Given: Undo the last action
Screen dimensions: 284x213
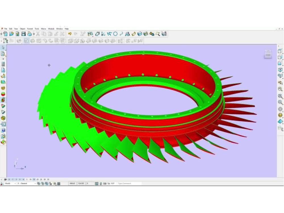Looking at the screenshot, I should (x=70, y=34).
